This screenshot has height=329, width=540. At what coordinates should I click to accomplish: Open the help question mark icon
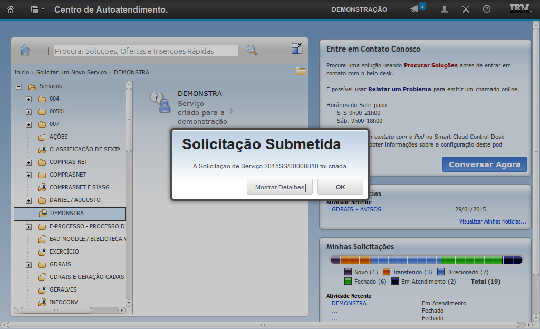[487, 9]
